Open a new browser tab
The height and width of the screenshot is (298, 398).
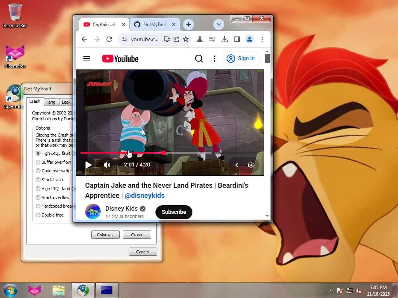click(189, 24)
